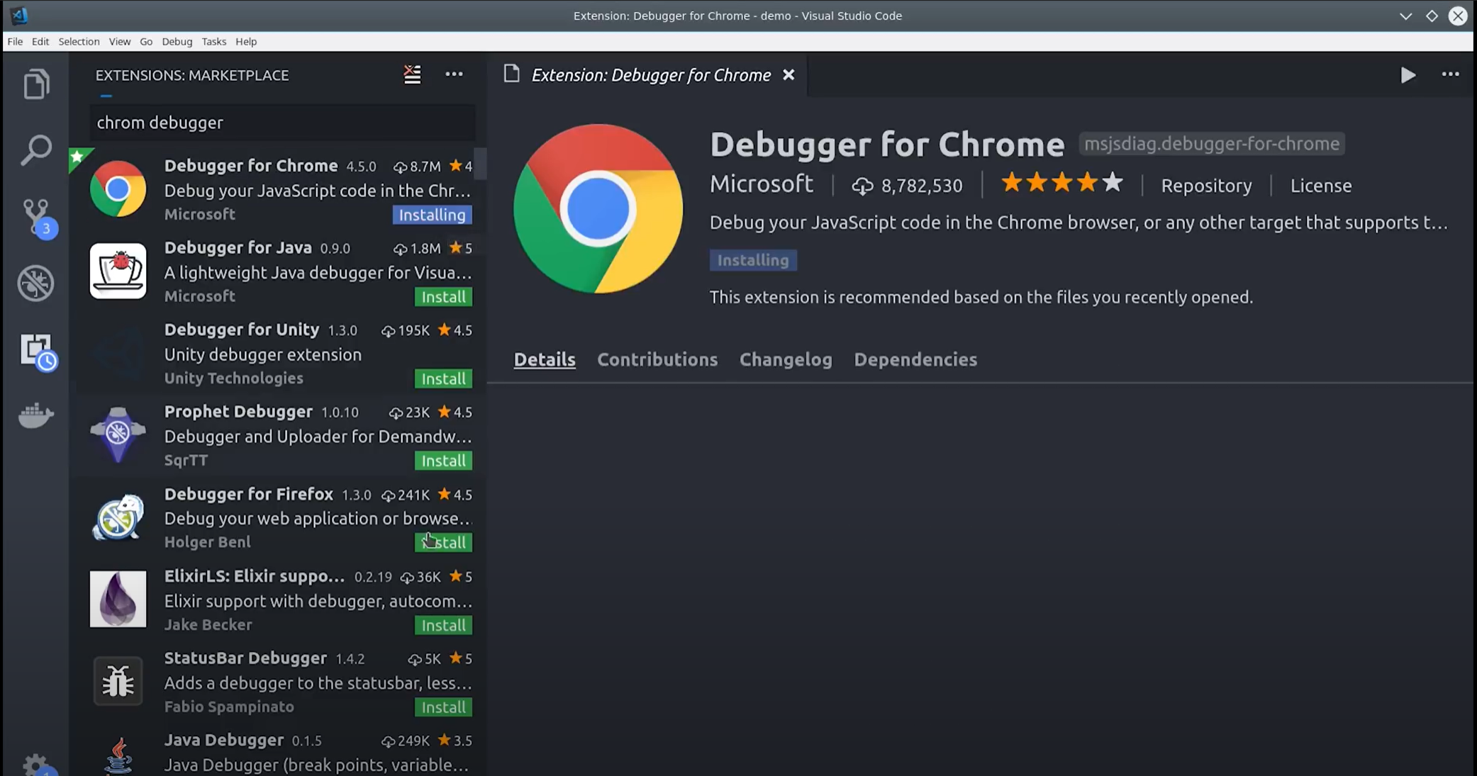Open the Repository link
The height and width of the screenshot is (776, 1477).
pyautogui.click(x=1206, y=186)
